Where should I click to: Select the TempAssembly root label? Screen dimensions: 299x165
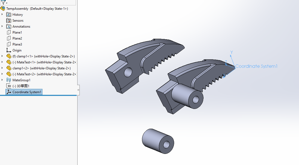coord(37,9)
